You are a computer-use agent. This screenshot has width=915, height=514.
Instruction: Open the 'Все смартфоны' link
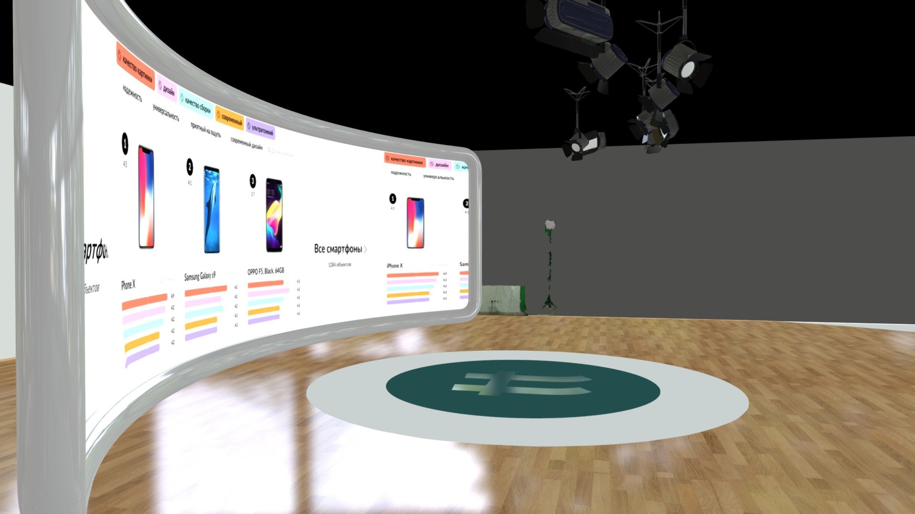pyautogui.click(x=338, y=248)
